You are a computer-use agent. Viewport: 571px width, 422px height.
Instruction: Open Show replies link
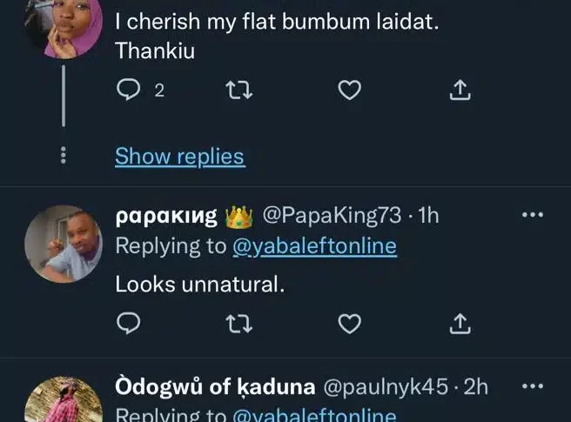179,157
